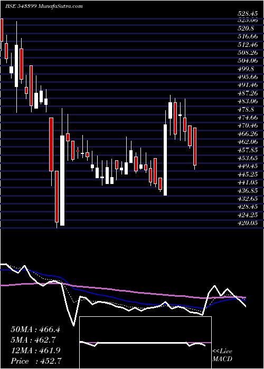Screen dimensions: 264x369
Task: Click inside the Live MACD inset panel
Action: pyautogui.click(x=146, y=343)
